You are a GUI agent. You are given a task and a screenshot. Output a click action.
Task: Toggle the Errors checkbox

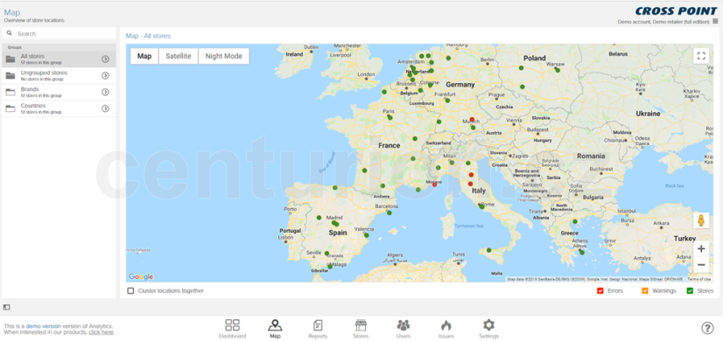click(600, 291)
